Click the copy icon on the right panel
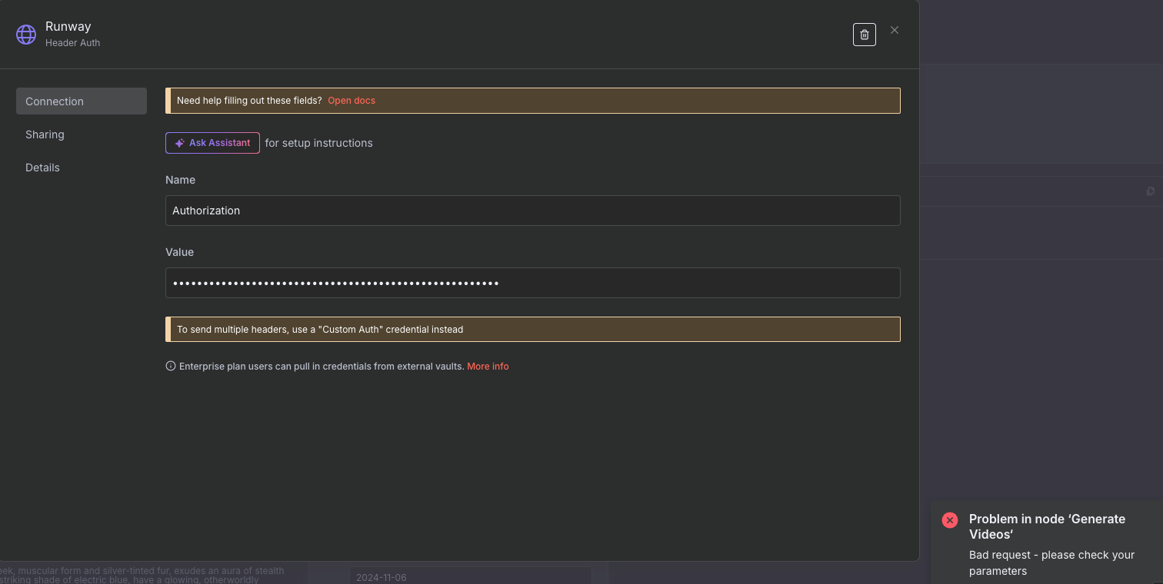Viewport: 1163px width, 584px height. coord(1149,191)
